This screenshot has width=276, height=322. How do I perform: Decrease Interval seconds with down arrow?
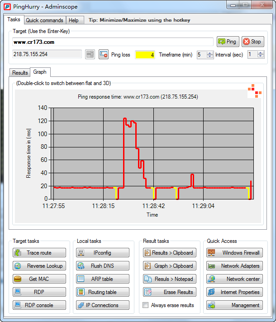(261, 56)
